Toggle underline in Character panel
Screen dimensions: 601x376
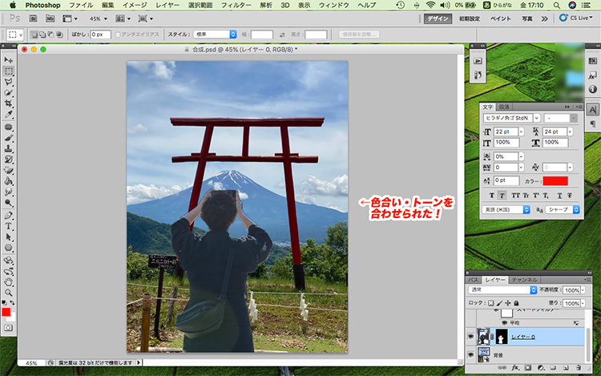coord(559,196)
